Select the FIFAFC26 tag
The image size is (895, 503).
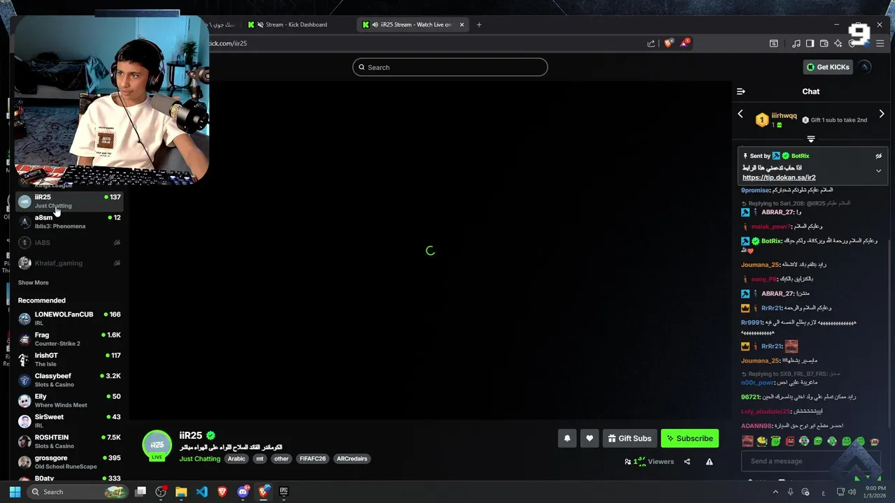(x=313, y=459)
